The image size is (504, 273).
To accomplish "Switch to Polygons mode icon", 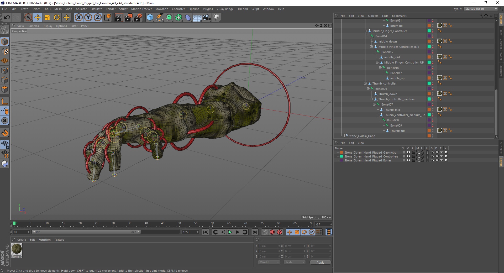I will point(5,90).
